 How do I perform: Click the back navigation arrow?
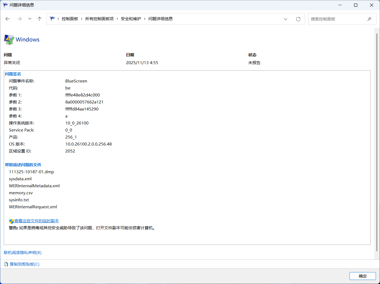8,19
